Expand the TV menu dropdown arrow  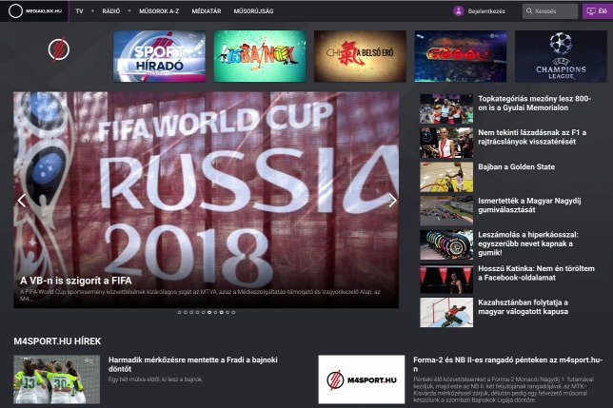[x=92, y=10]
